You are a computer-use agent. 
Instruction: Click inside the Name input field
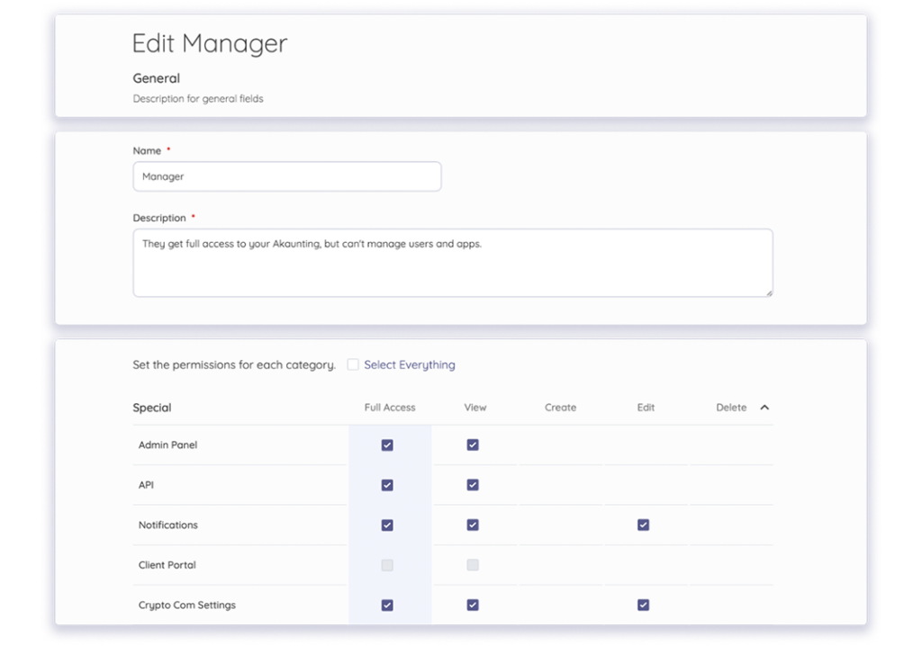pos(286,176)
